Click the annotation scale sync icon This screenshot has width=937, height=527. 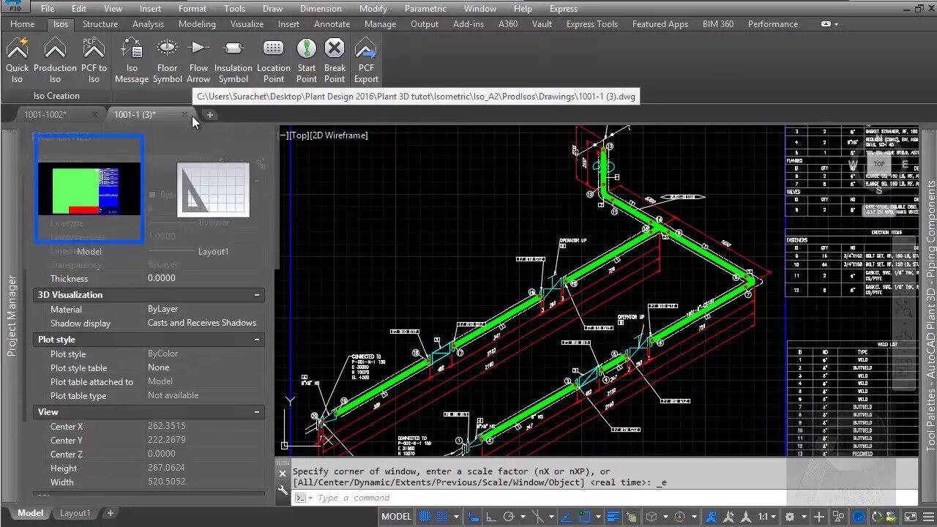(727, 516)
